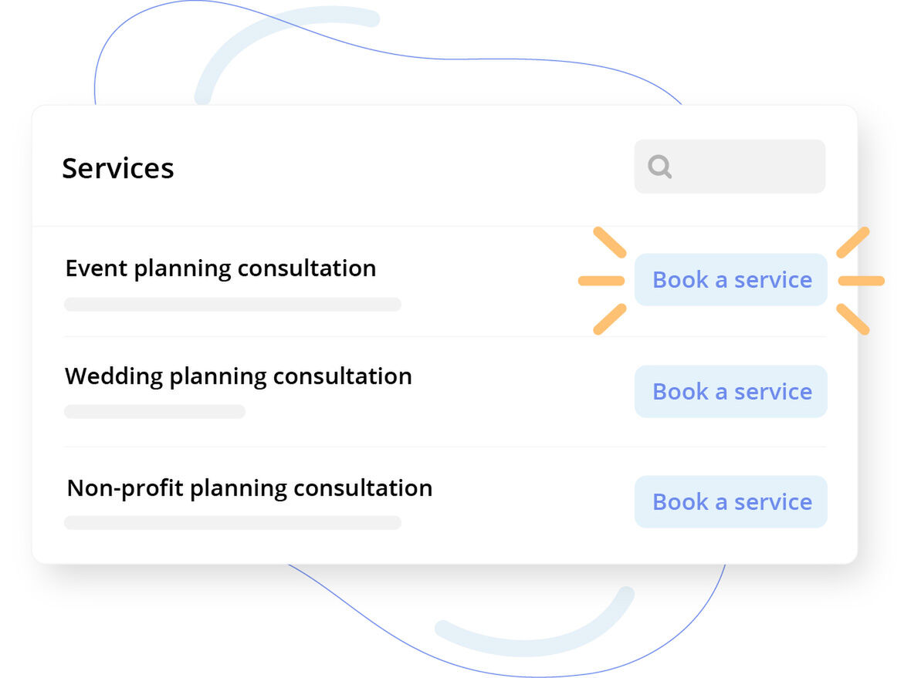Click inside the search input field
This screenshot has width=911, height=678.
coord(741,166)
